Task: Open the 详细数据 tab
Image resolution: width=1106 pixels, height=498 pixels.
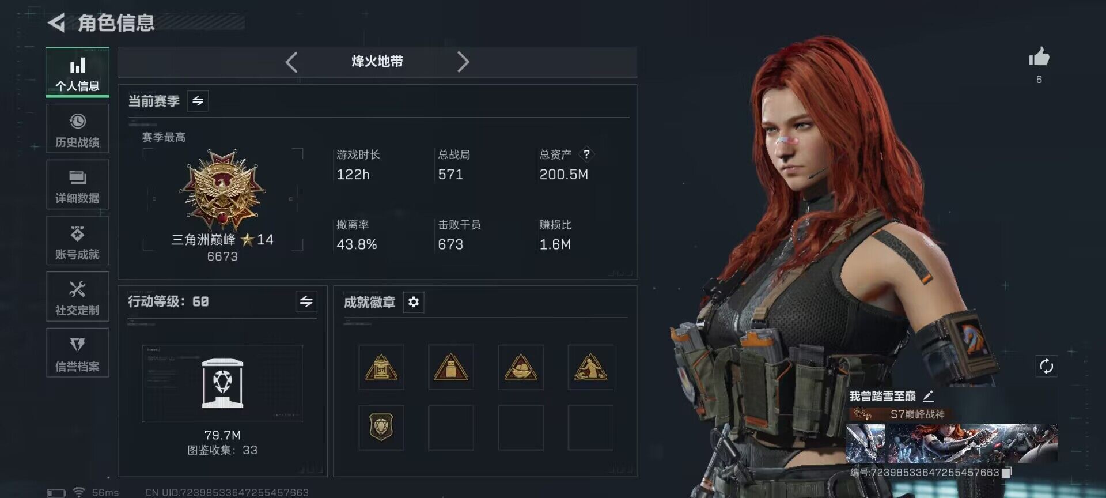Action: point(78,185)
